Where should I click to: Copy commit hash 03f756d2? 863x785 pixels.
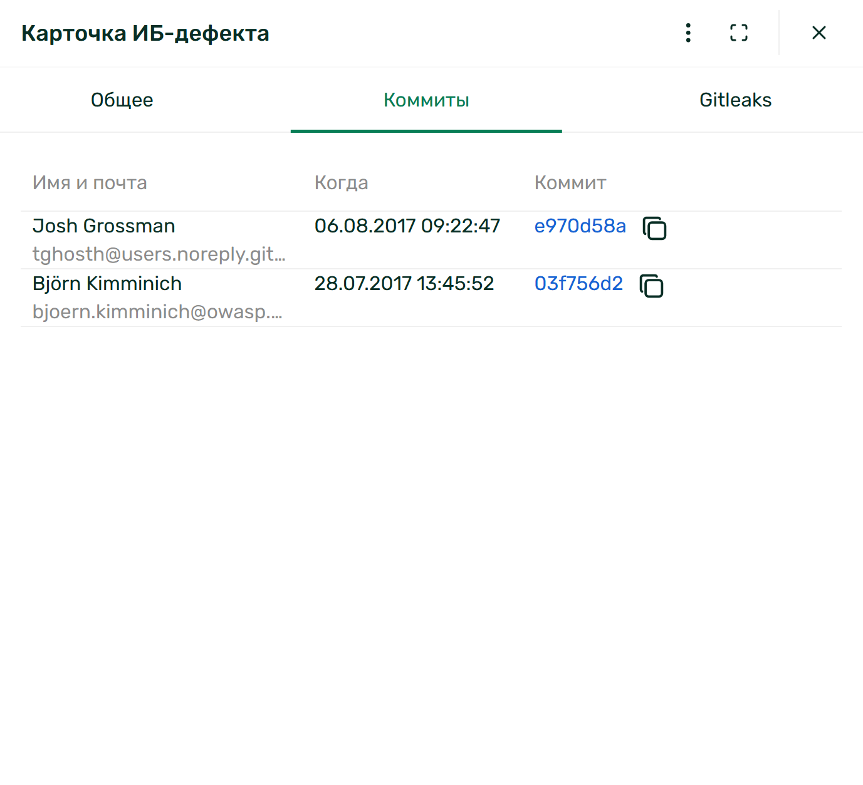click(652, 286)
